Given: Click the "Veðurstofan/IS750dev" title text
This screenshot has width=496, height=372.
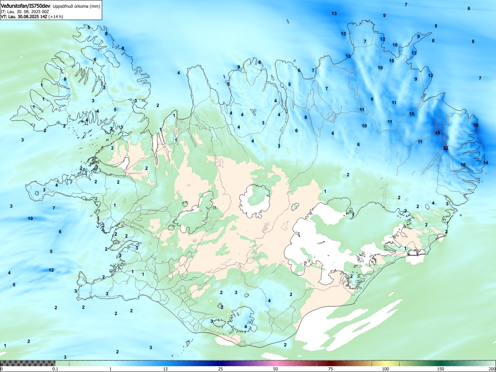Looking at the screenshot, I should tap(26, 6).
